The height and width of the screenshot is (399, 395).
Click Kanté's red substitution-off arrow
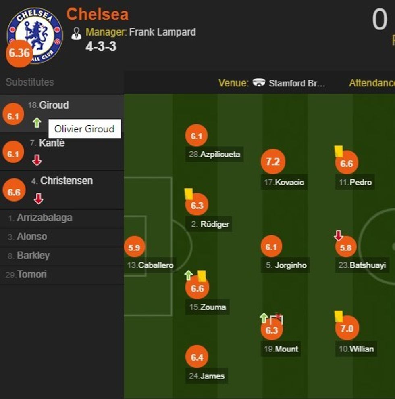(37, 160)
